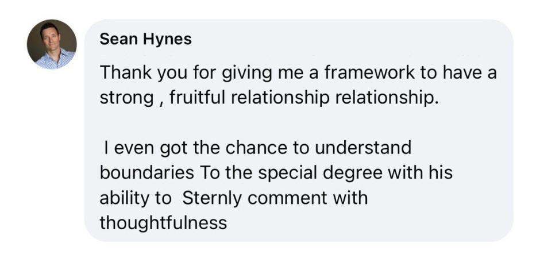Click the word "Sternly" in the comment

(x=211, y=199)
